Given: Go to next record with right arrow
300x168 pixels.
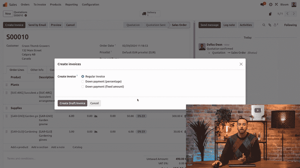Looking at the screenshot, I should [x=294, y=14].
